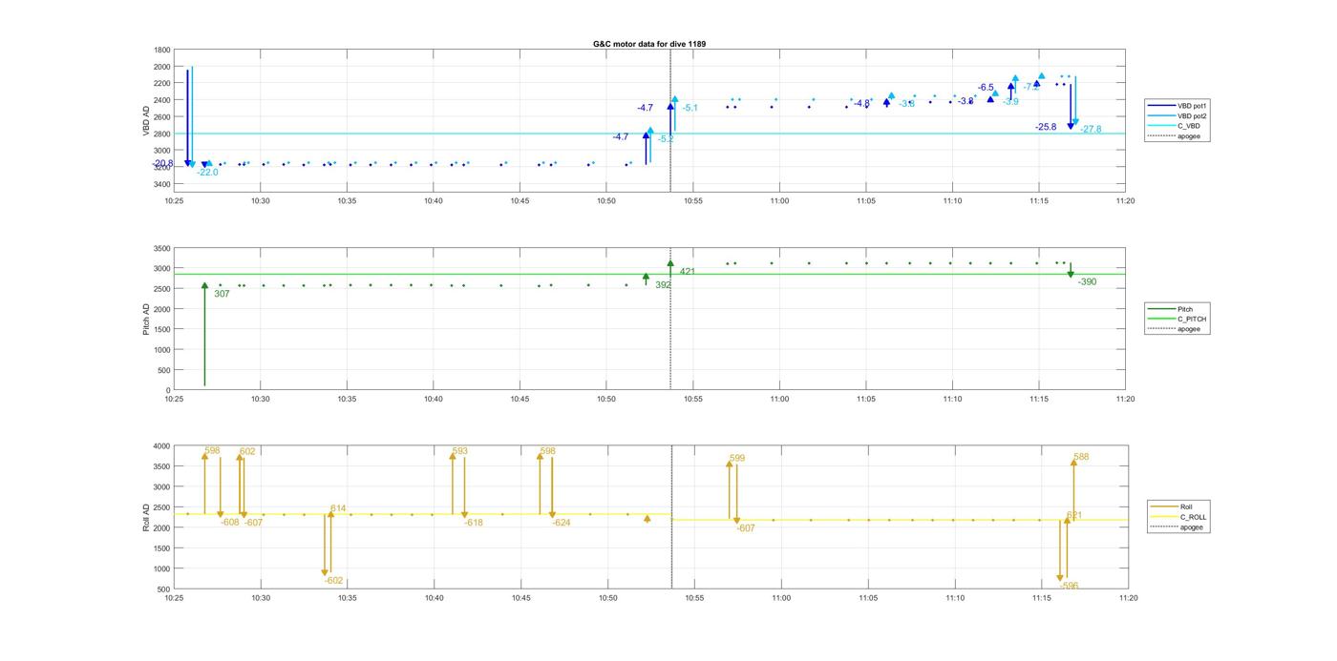Screen dimensions: 1337x661
Task: Click the "614" roll data label
Action: pos(338,509)
